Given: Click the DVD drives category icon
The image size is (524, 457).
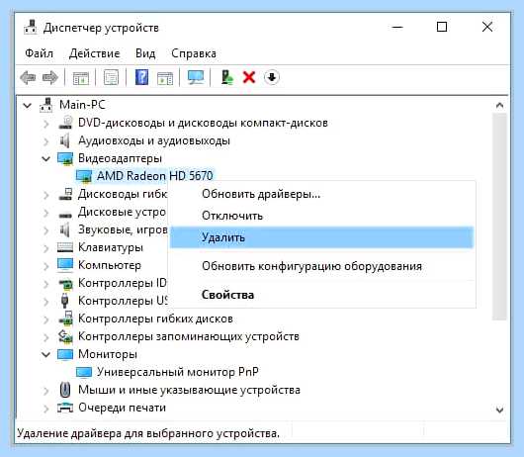Looking at the screenshot, I should pos(65,123).
